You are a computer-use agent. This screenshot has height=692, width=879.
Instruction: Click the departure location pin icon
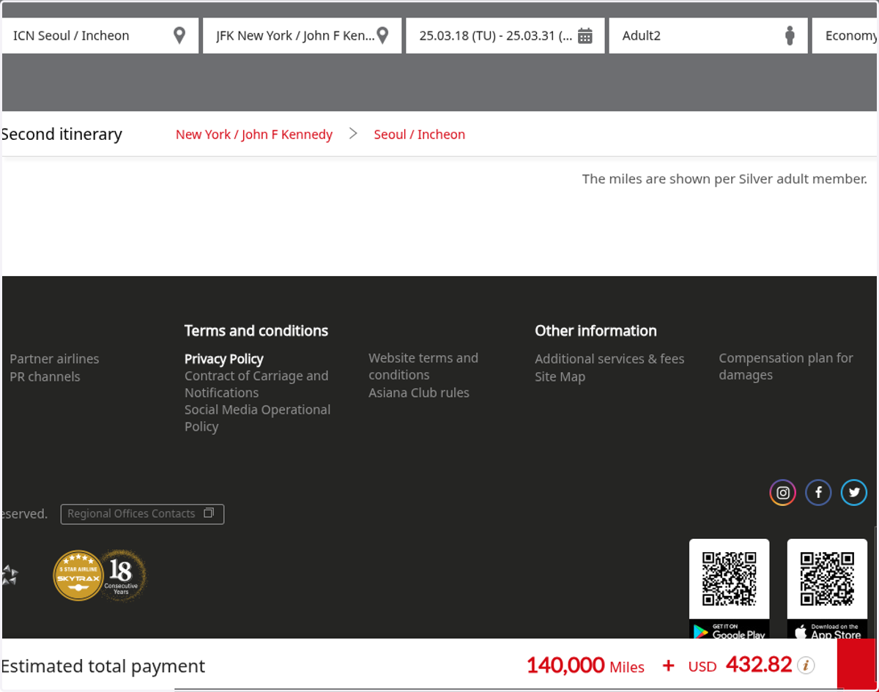[179, 35]
